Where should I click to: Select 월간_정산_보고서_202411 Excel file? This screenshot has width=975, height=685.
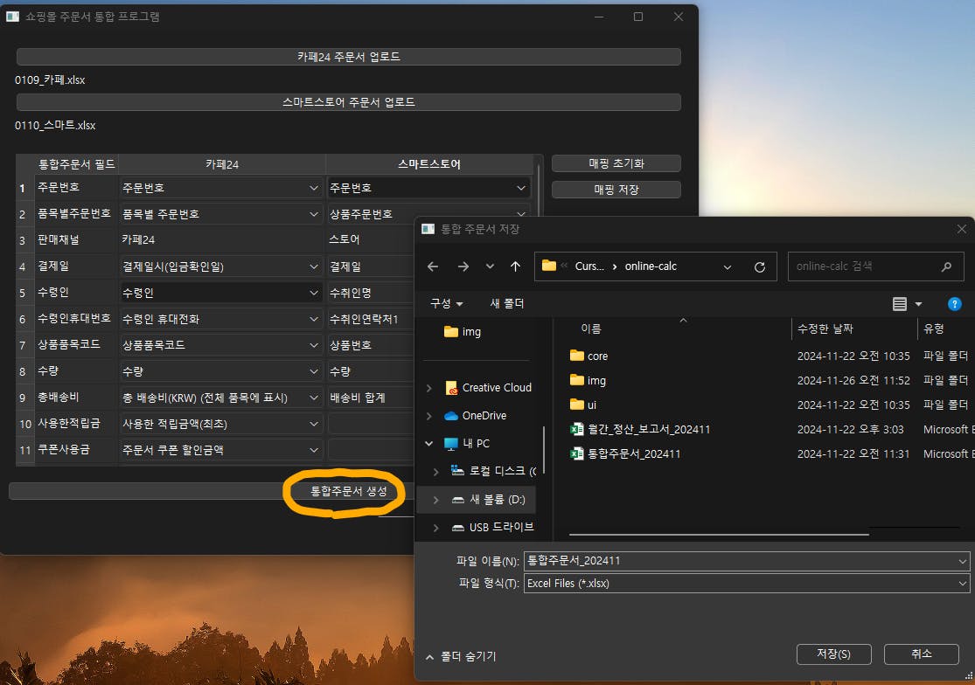[640, 429]
